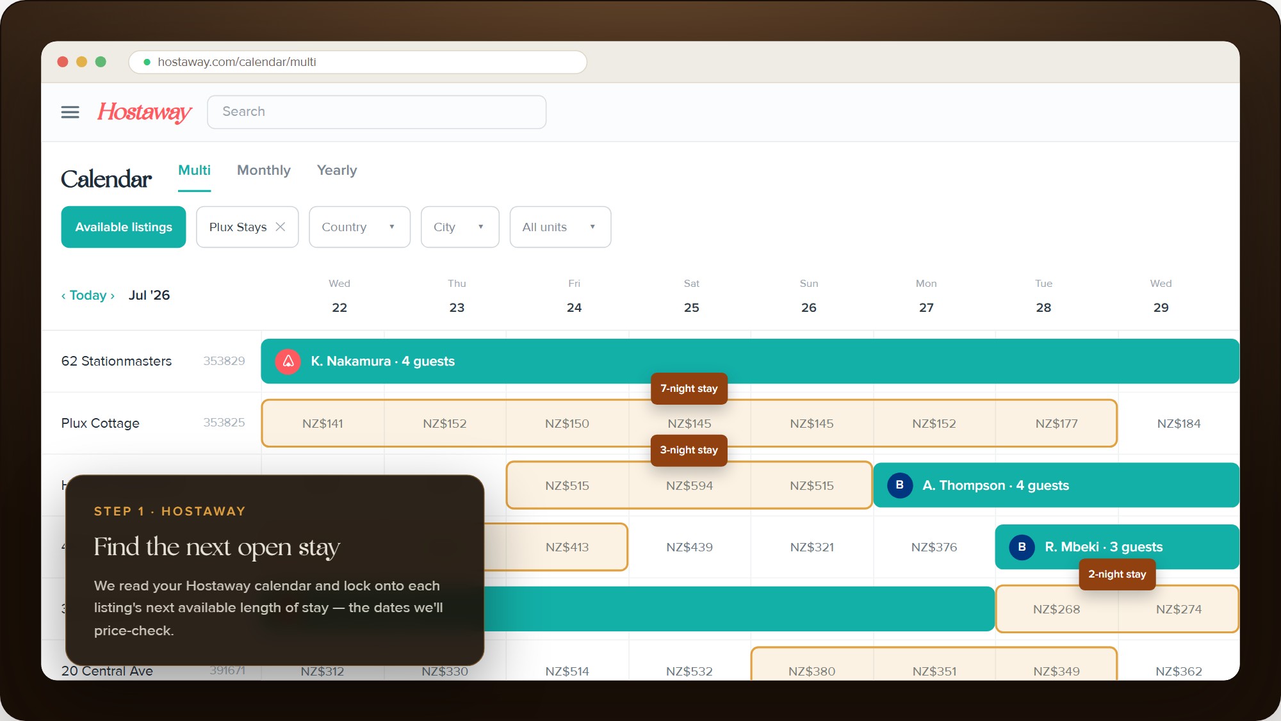Click Available listings button
Viewport: 1281px width, 721px height.
tap(124, 227)
